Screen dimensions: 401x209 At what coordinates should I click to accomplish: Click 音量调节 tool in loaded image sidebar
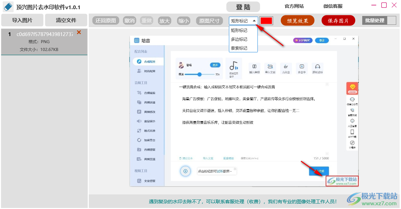pyautogui.click(x=147, y=121)
